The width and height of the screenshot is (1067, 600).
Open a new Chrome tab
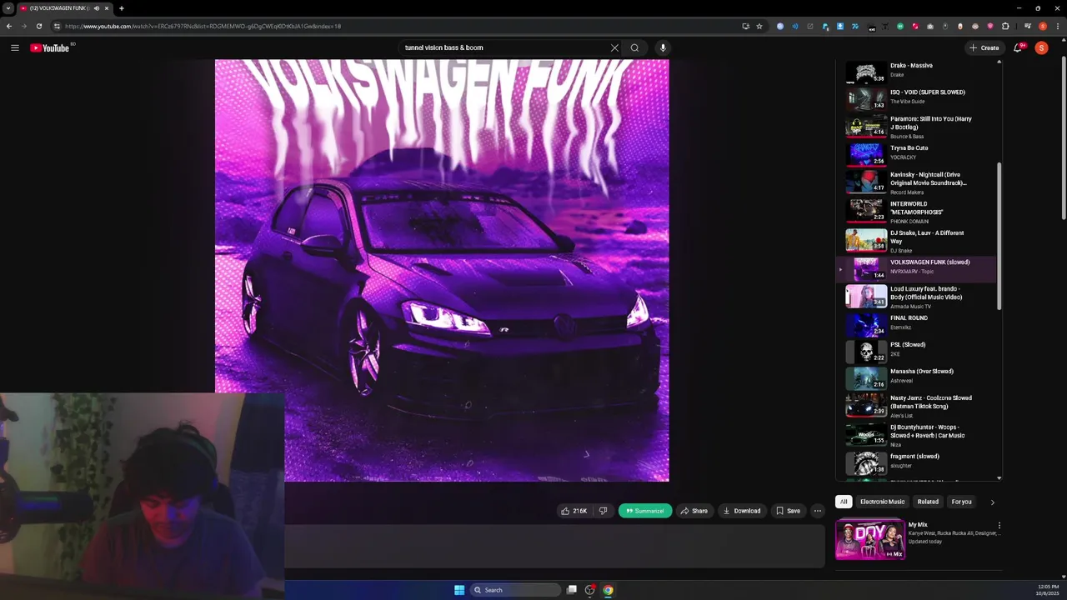[x=122, y=8]
